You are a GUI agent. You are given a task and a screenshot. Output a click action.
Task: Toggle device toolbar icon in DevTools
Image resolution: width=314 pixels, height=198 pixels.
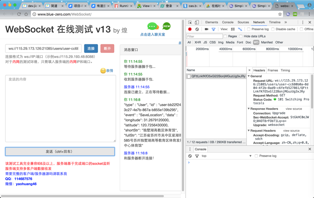click(x=197, y=22)
